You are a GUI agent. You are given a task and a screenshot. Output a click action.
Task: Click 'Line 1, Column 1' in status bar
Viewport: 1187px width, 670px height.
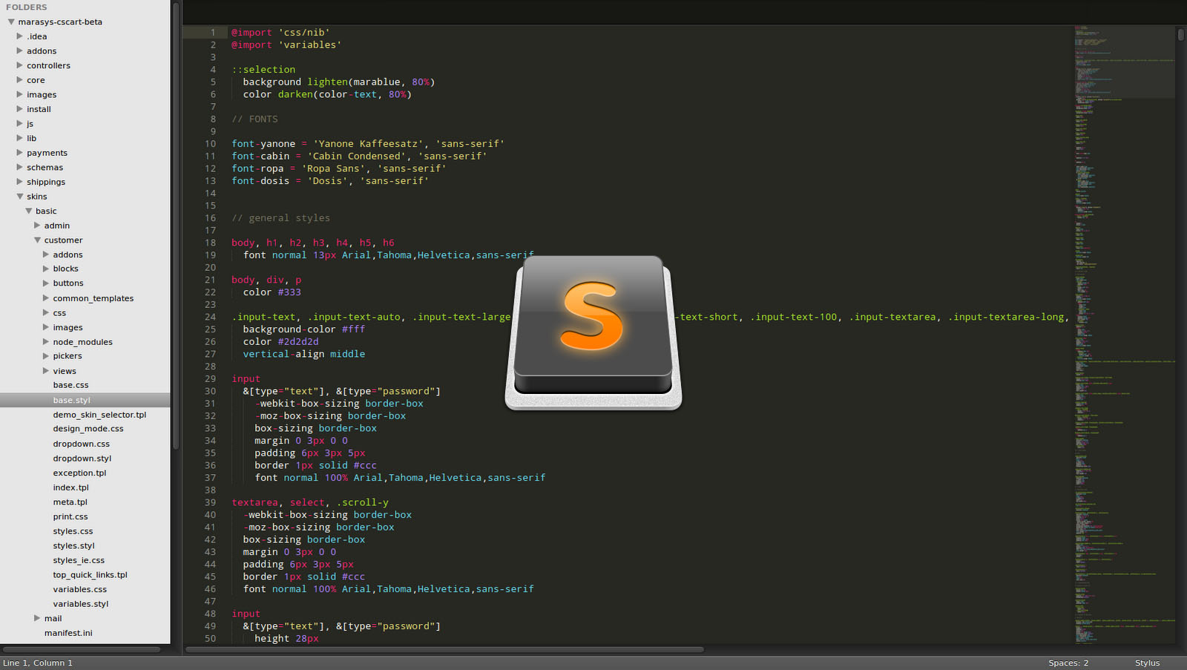pyautogui.click(x=38, y=663)
